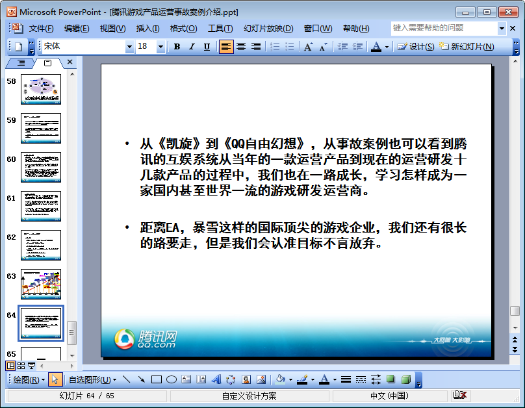Click the help question input box
This screenshot has width=525, height=408.
pos(444,28)
